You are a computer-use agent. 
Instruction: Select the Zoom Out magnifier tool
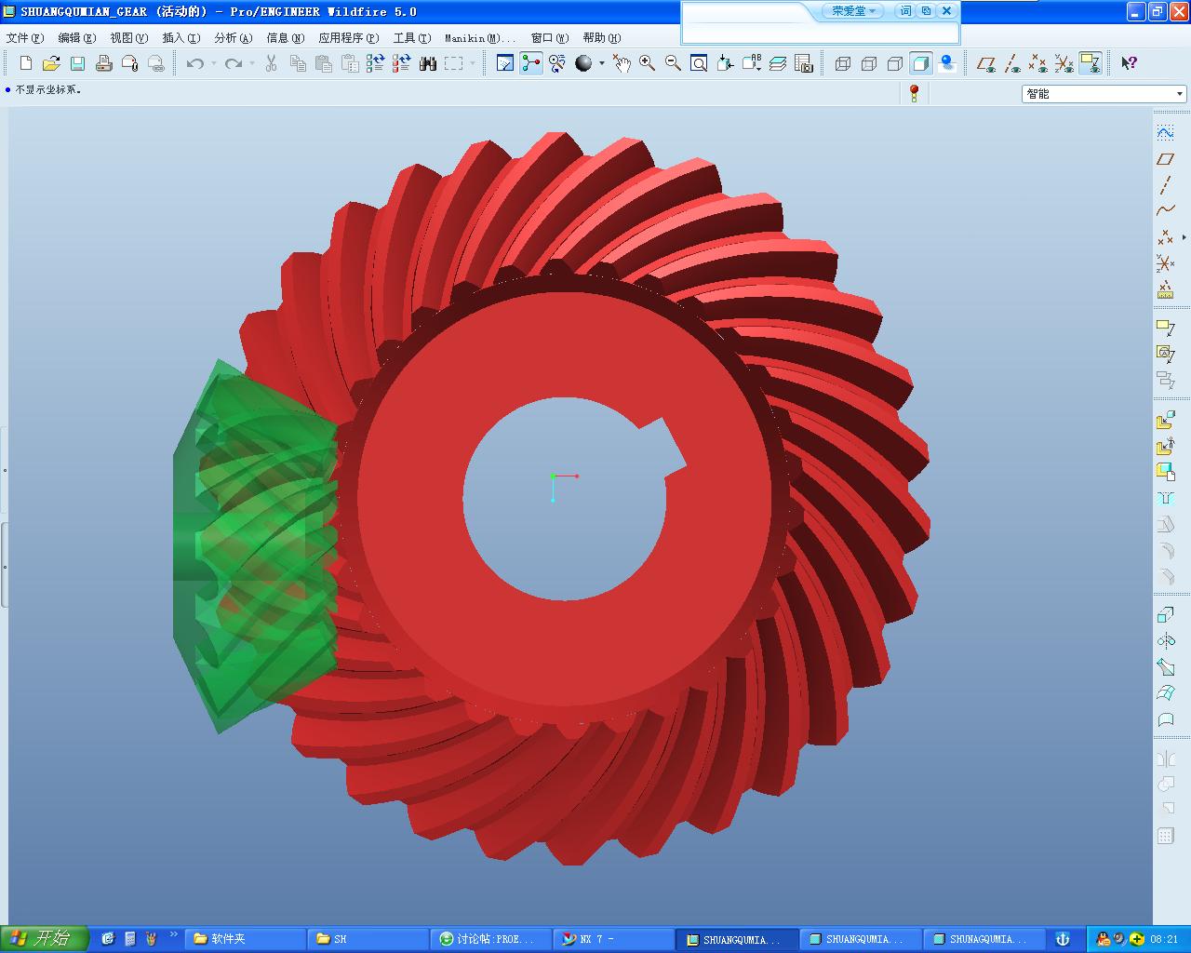673,63
